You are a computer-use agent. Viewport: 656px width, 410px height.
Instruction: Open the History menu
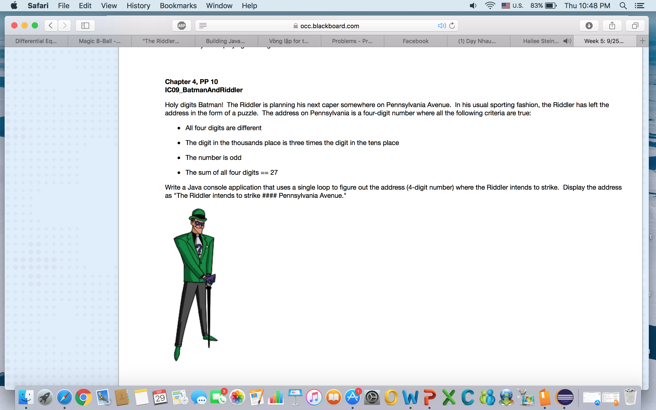[x=139, y=5]
